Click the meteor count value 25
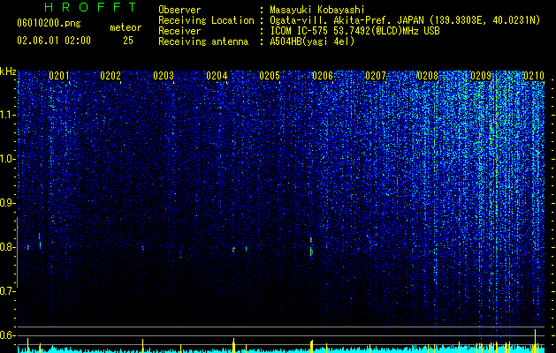The width and height of the screenshot is (556, 353). point(128,41)
